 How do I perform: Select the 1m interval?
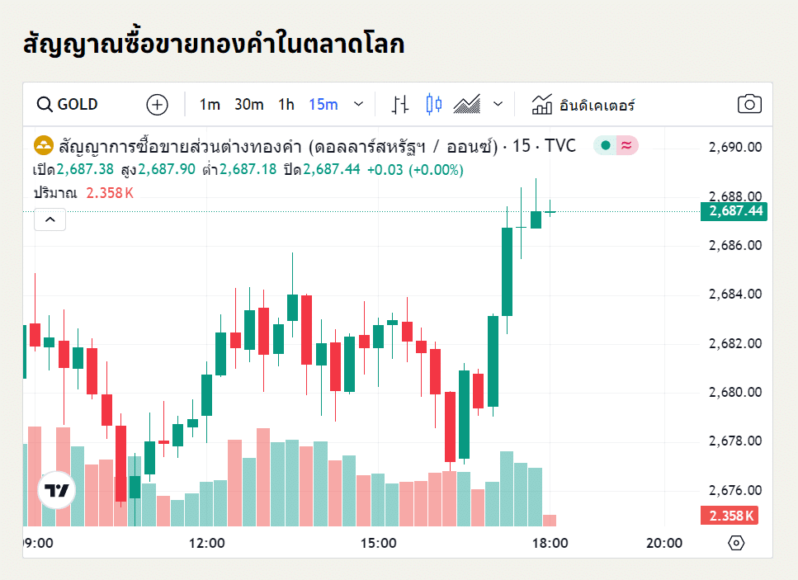pos(209,104)
